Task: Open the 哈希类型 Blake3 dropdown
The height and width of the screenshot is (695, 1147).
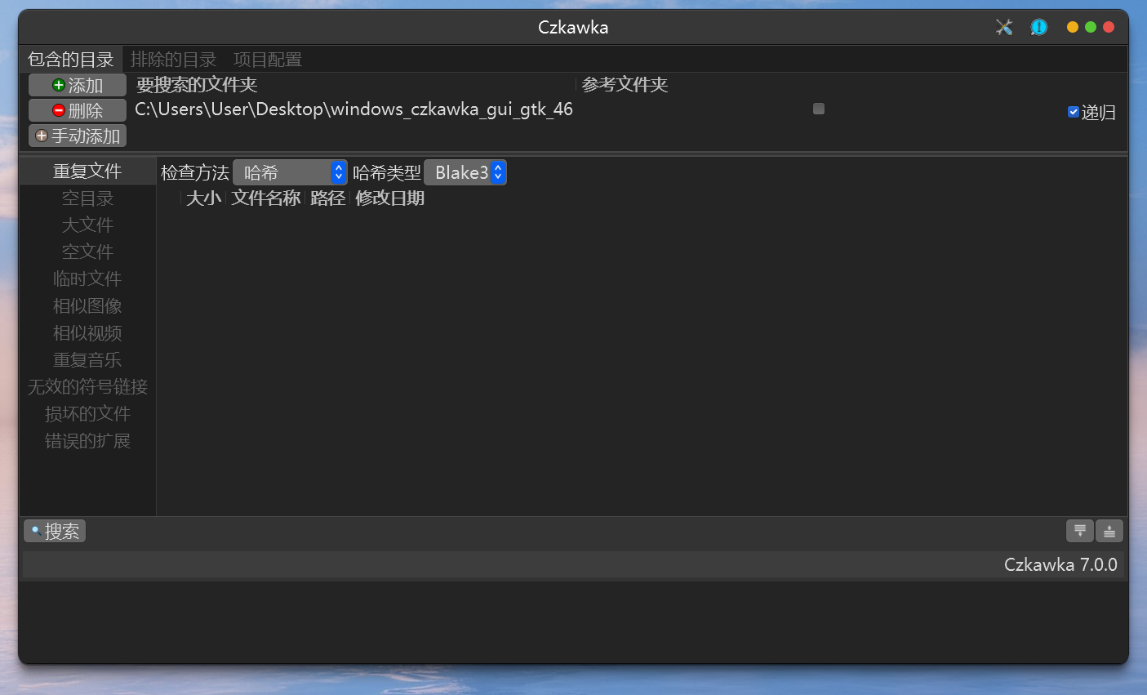Action: pos(465,172)
